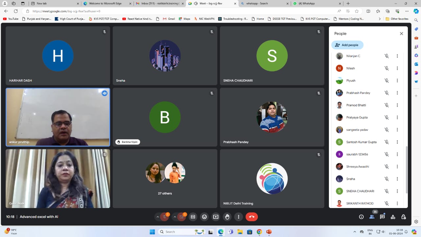The image size is (421, 237).
Task: Toggle the People panel button
Action: point(372,217)
